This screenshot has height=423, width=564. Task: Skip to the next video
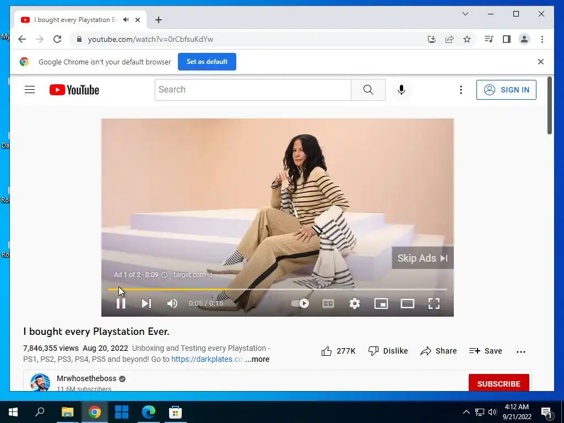[146, 303]
